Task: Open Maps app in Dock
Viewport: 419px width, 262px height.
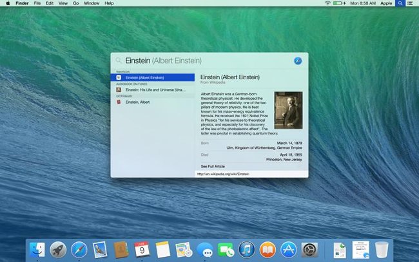Action: [184, 250]
